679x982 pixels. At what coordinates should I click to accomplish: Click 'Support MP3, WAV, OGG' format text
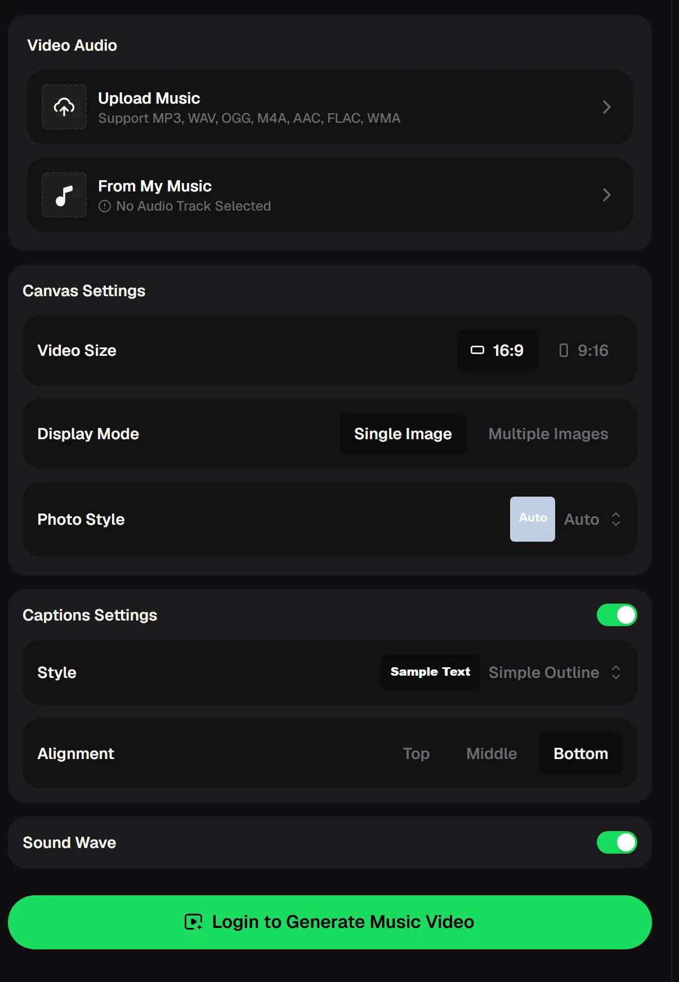tap(249, 118)
